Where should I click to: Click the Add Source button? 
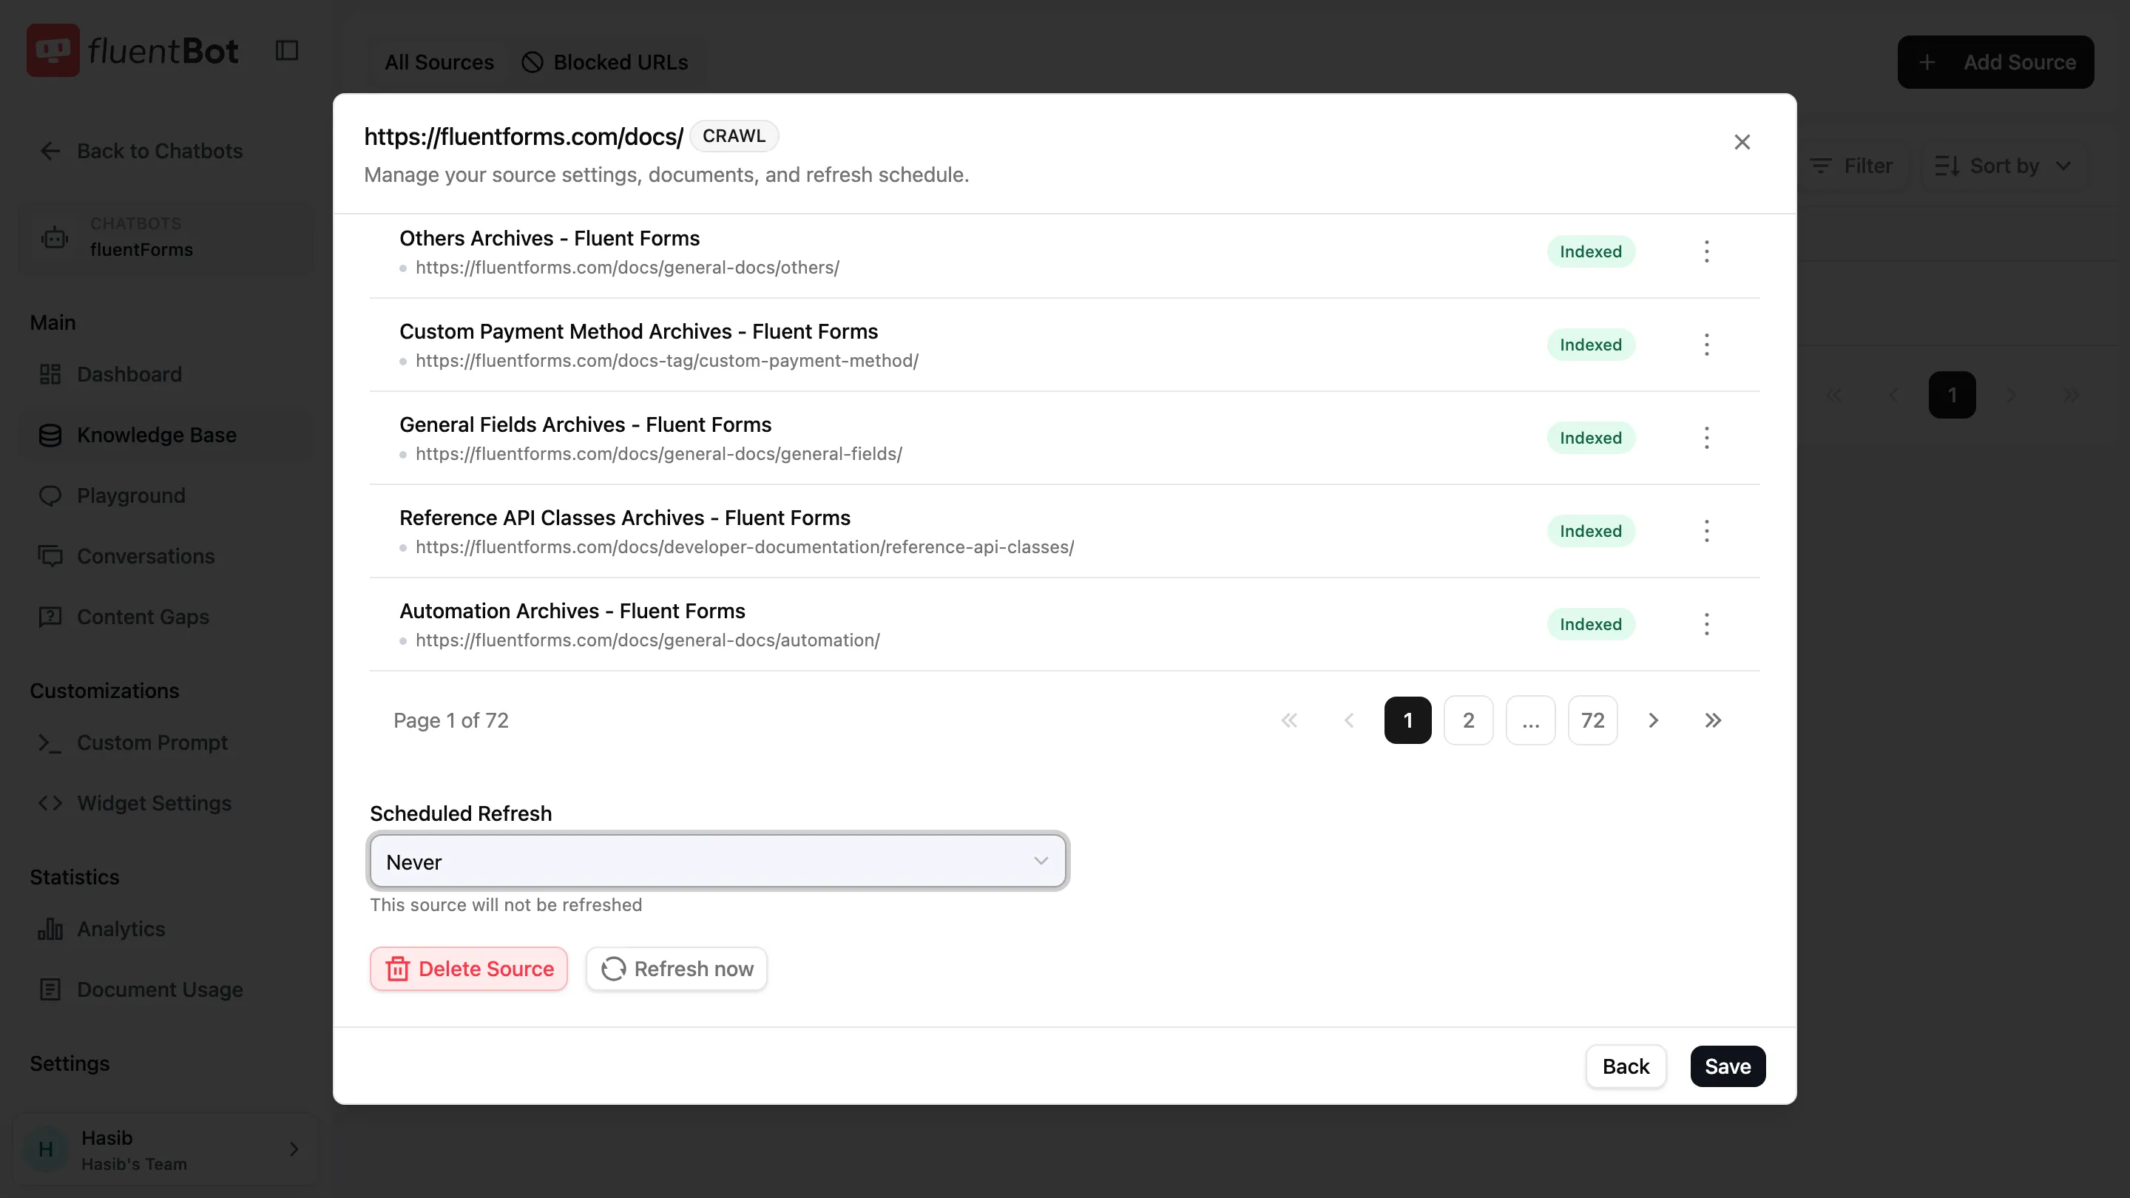(x=1995, y=62)
